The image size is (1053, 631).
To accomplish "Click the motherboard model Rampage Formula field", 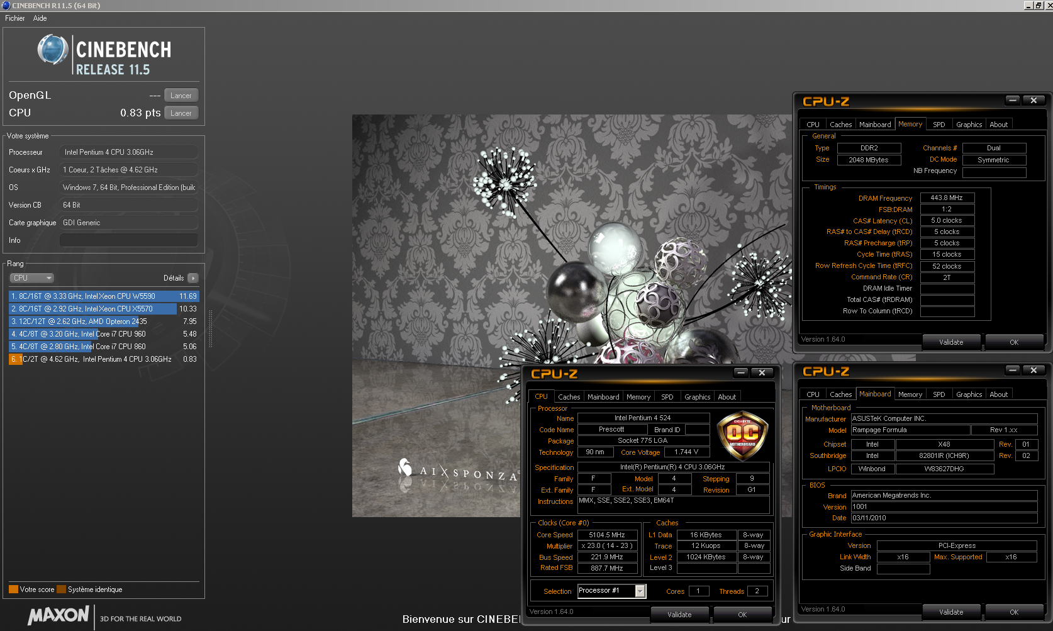I will pos(910,430).
